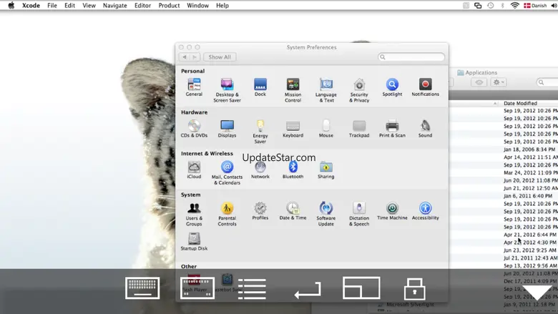Click the back arrow in System Preferences

185,57
